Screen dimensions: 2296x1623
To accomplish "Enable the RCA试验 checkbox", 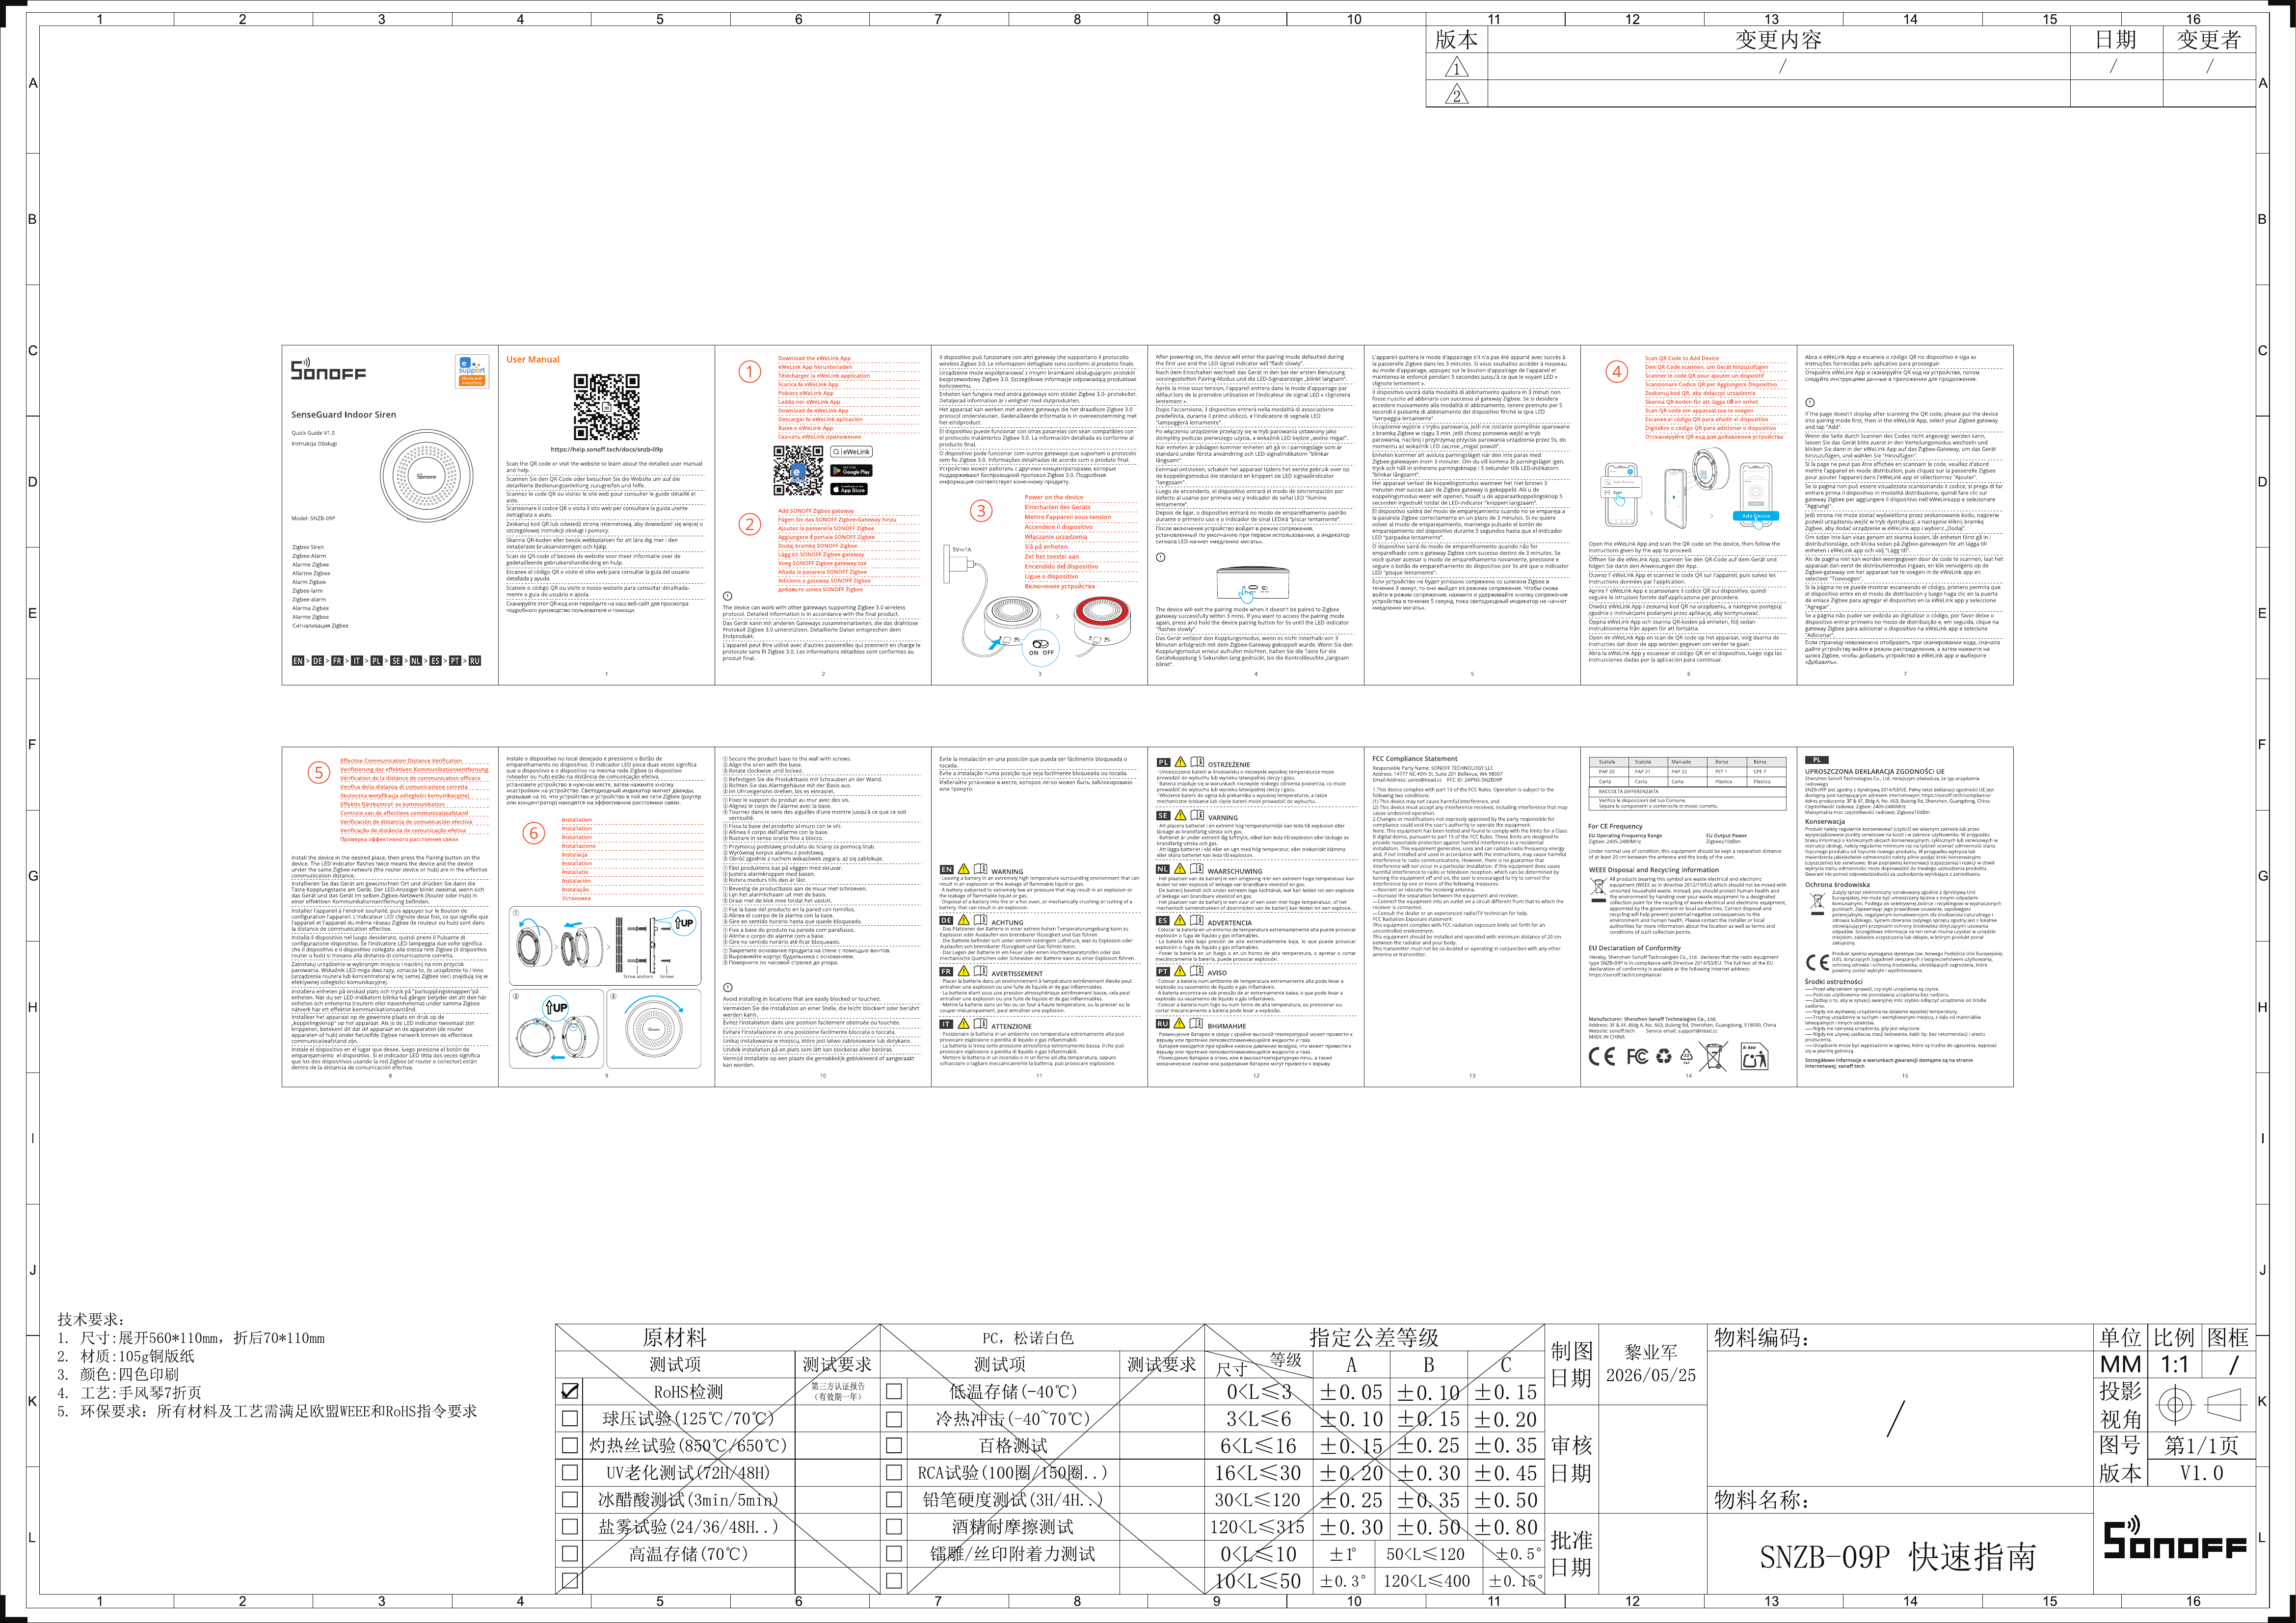I will coord(894,1472).
